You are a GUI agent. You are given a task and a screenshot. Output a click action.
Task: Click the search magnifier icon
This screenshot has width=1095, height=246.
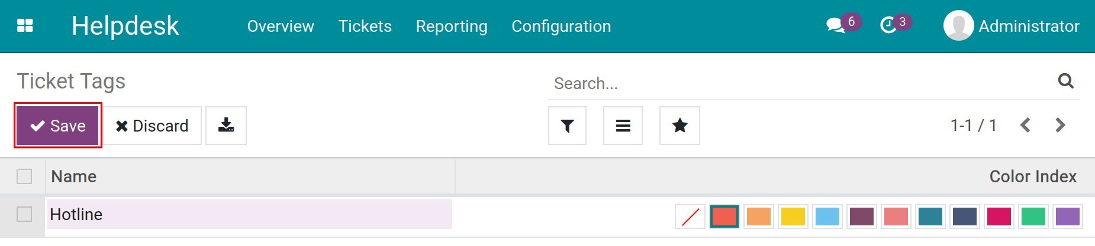(1065, 81)
